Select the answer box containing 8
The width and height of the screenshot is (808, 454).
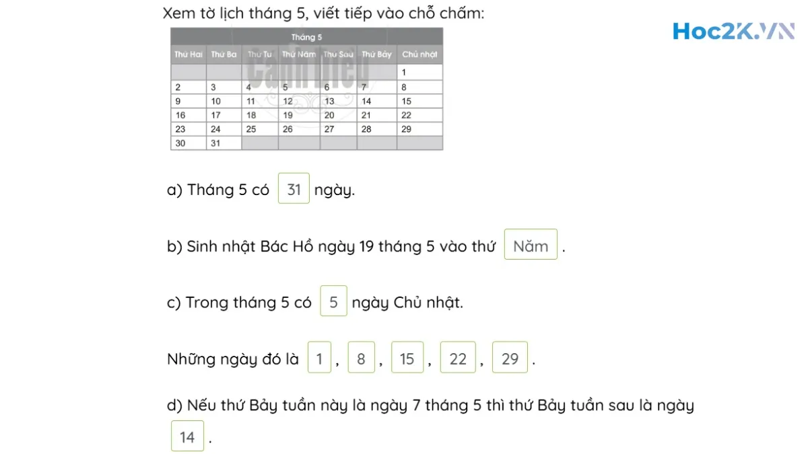click(361, 358)
